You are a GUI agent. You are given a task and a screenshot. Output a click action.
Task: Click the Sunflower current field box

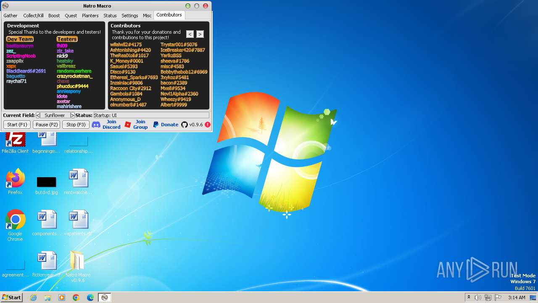coord(55,115)
